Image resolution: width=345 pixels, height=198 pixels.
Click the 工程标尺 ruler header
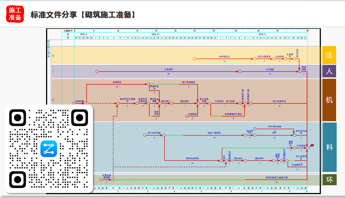(x=68, y=31)
